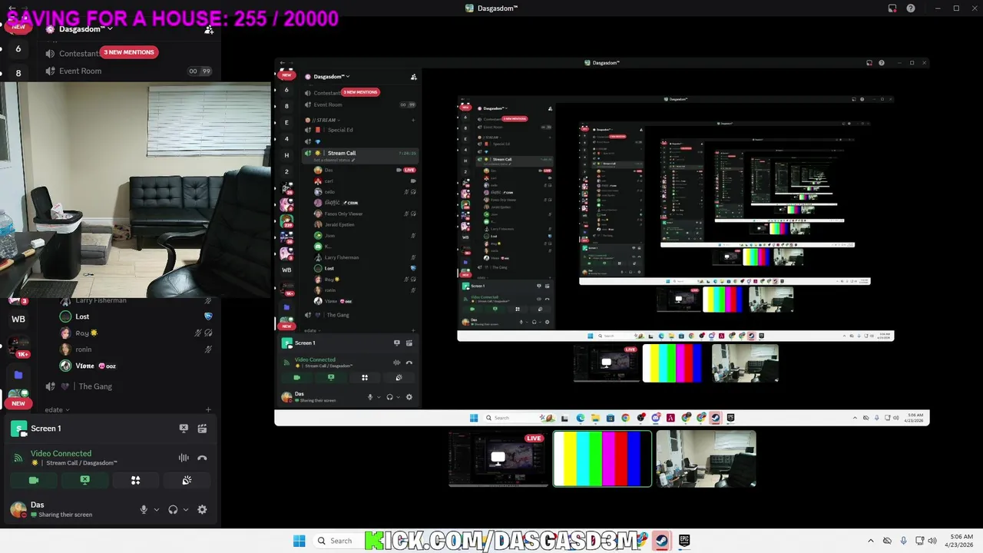The height and width of the screenshot is (553, 983).
Task: Open Steam from the taskbar
Action: (x=661, y=541)
